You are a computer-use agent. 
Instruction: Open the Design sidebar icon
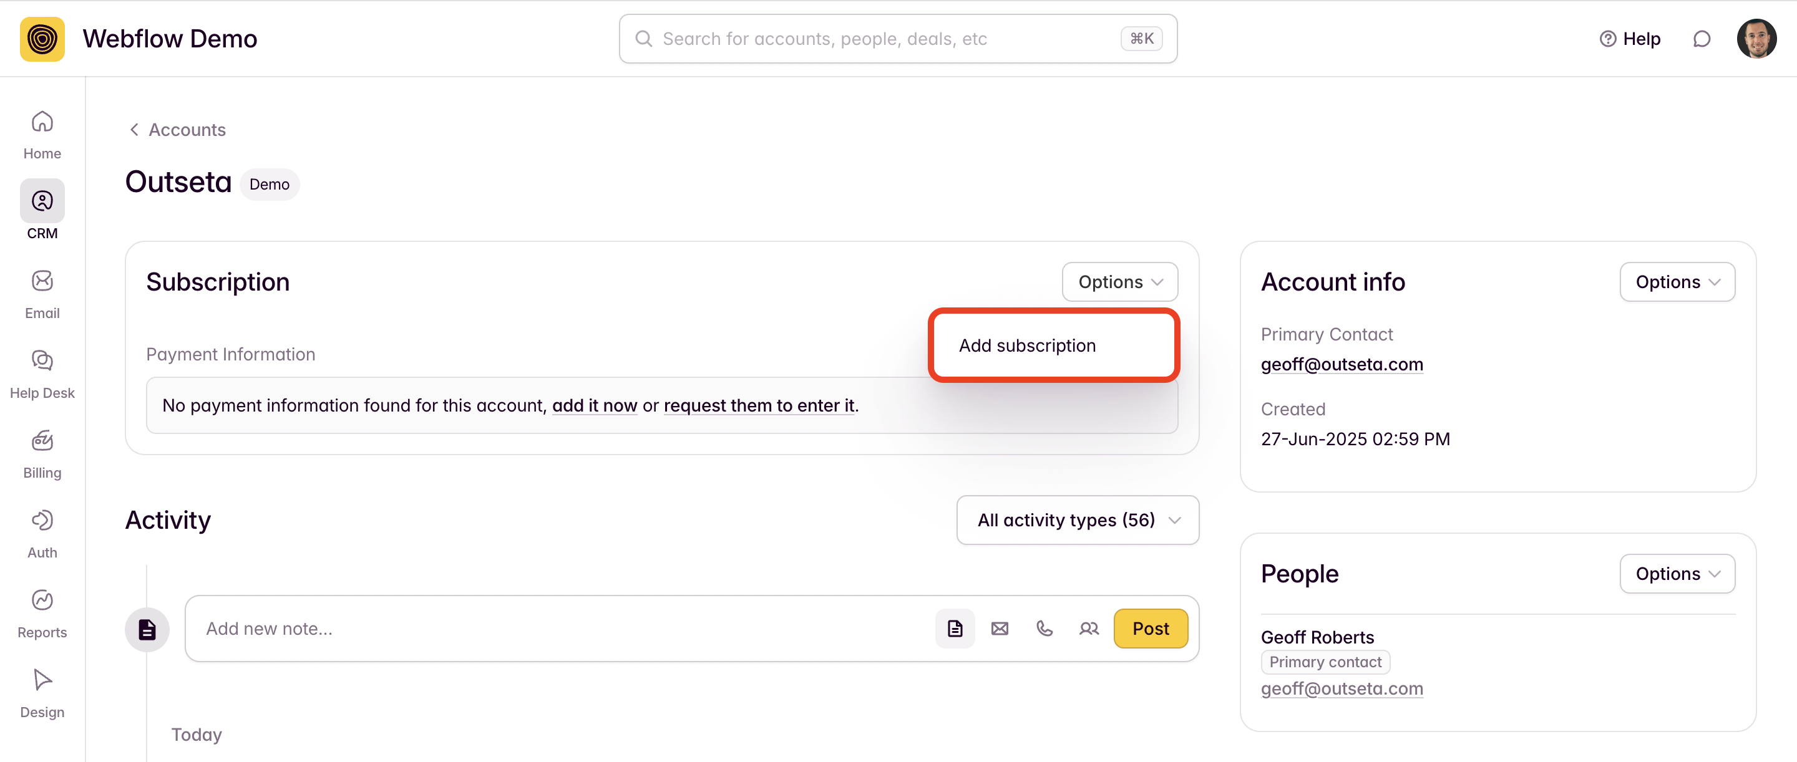[x=42, y=680]
